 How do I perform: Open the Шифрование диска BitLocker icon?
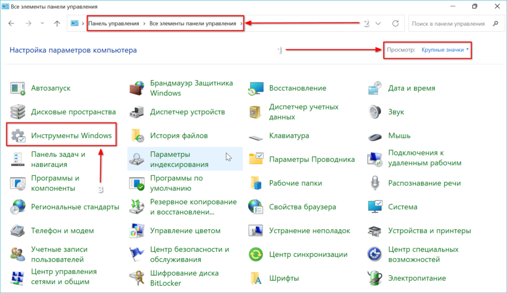point(137,278)
